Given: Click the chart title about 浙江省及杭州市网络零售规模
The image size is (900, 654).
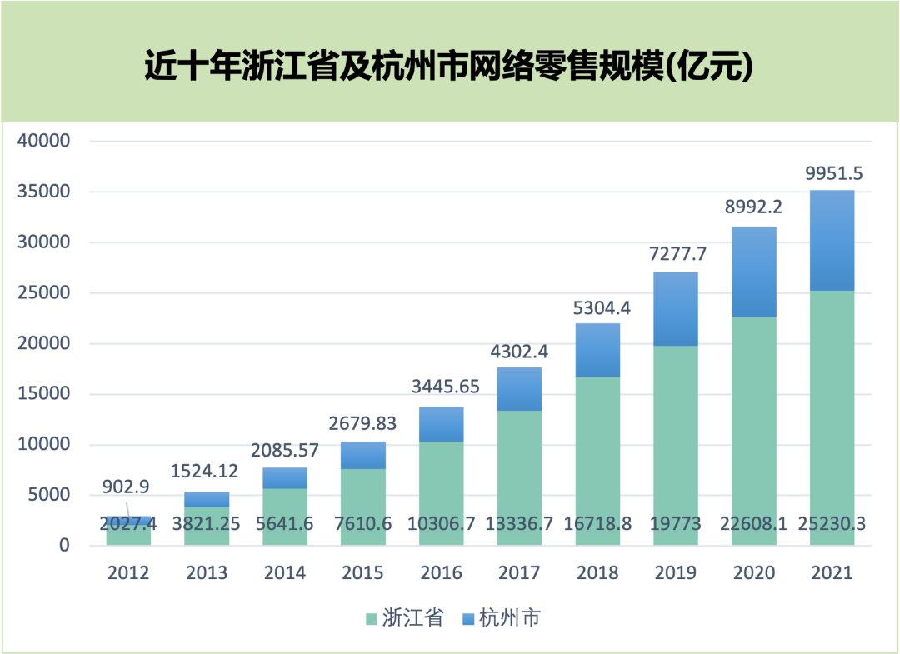Looking at the screenshot, I should [449, 67].
